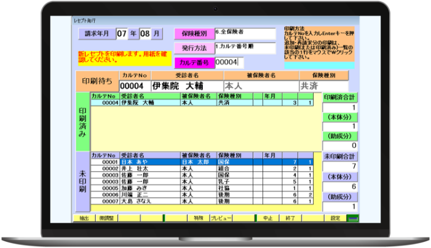Image resolution: width=431 pixels, height=248 pixels.
Task: Click the カルテ番号 input field
Action: pyautogui.click(x=229, y=62)
